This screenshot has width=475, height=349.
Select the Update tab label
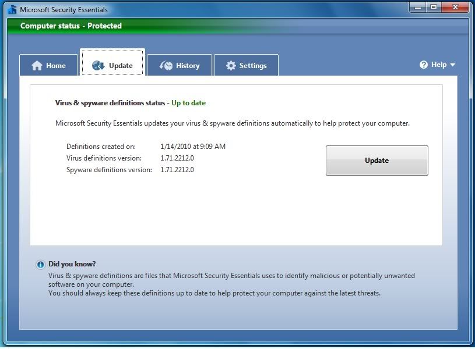coord(121,65)
